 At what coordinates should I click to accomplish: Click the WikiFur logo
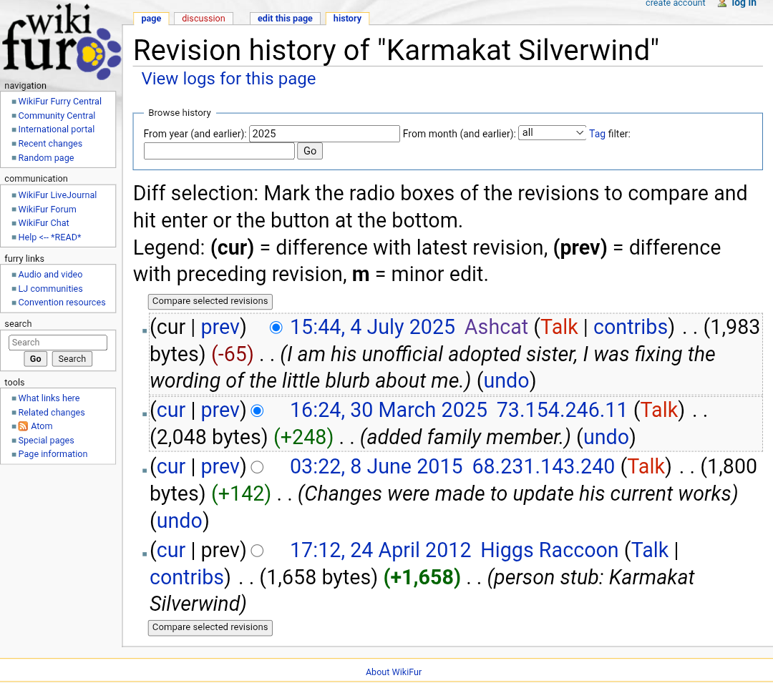point(61,42)
